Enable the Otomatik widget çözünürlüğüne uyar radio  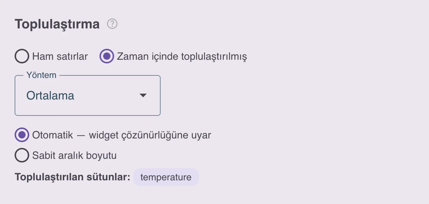click(22, 135)
